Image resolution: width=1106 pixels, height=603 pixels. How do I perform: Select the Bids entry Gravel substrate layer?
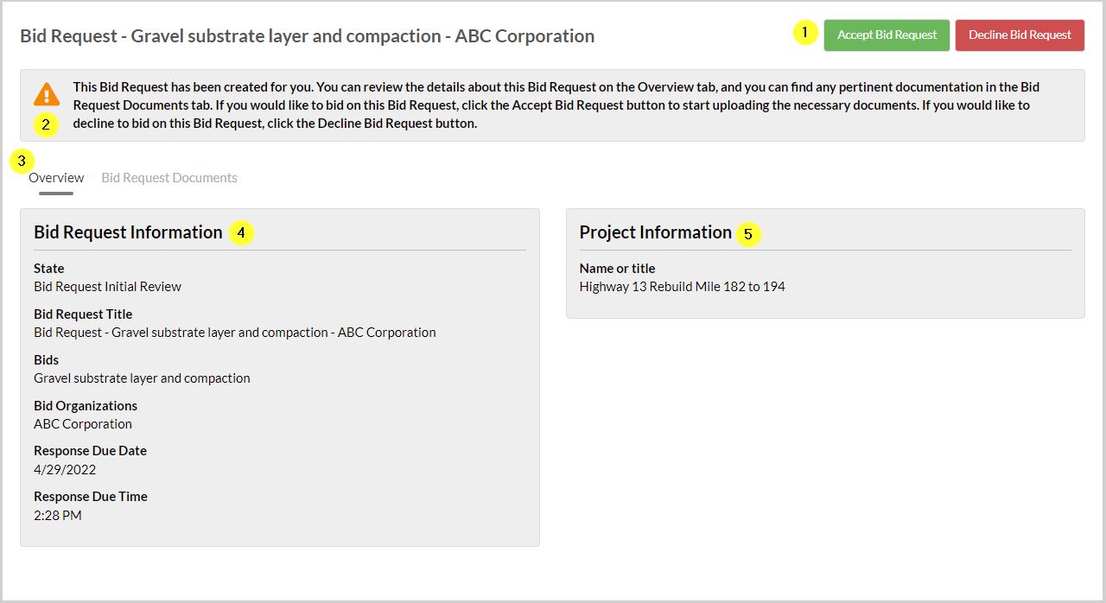tap(142, 378)
